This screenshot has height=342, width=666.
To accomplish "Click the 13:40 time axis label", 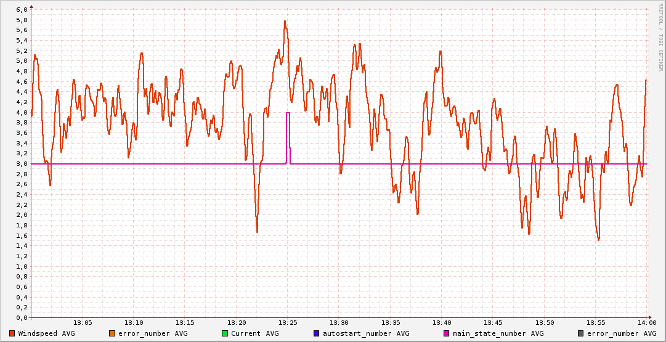I will tap(442, 323).
